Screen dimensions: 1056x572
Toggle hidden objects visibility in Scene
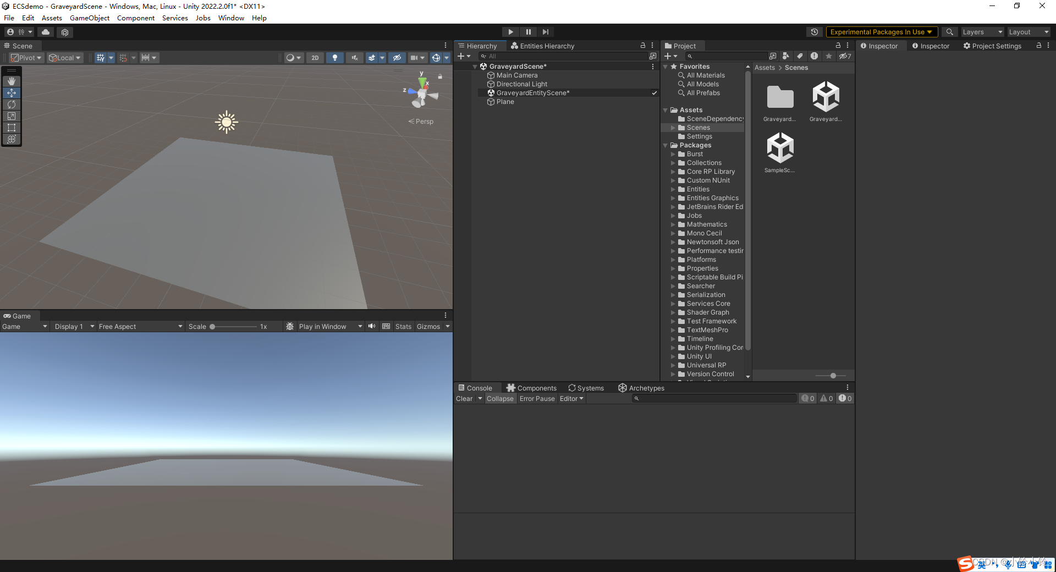[x=397, y=58]
